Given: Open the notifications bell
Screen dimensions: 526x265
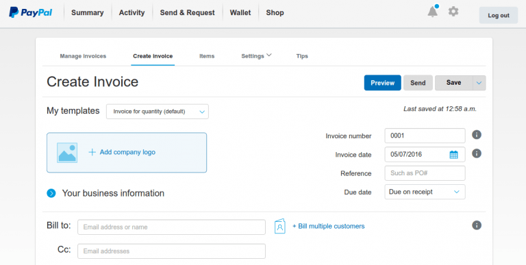Looking at the screenshot, I should 433,12.
